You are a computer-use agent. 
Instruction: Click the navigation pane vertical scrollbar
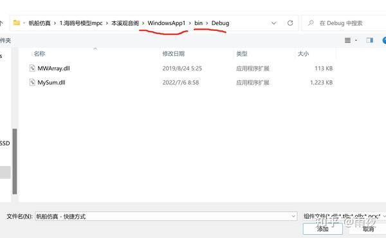[15, 161]
